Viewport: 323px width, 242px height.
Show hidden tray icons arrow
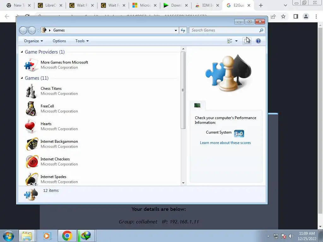point(268,236)
